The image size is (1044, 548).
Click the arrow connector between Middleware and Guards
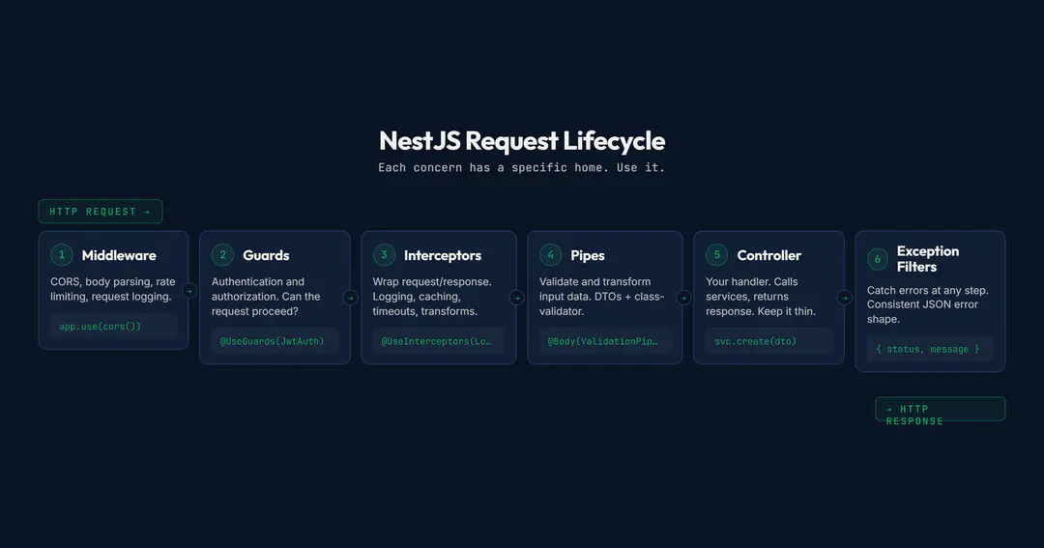pyautogui.click(x=189, y=290)
